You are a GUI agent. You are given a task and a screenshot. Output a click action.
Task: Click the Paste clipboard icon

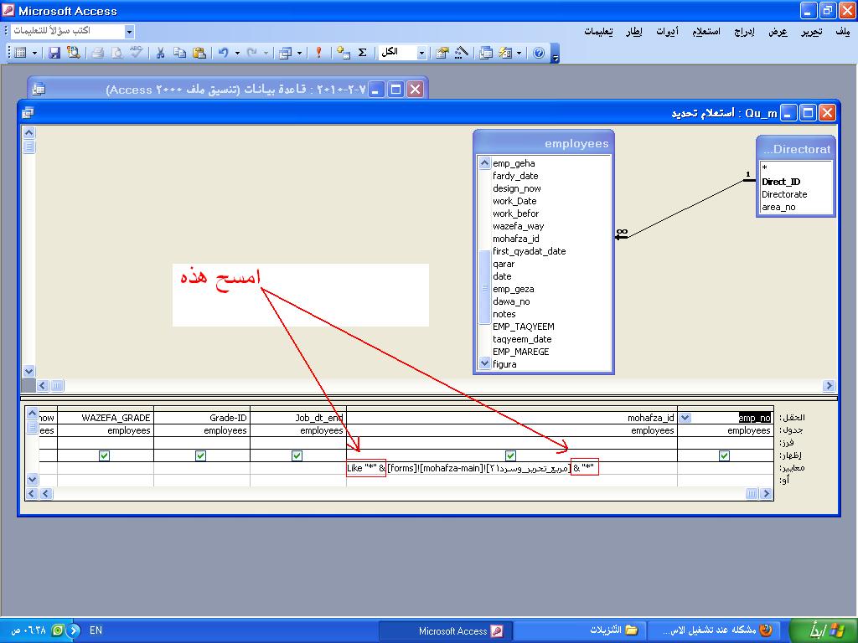click(199, 53)
